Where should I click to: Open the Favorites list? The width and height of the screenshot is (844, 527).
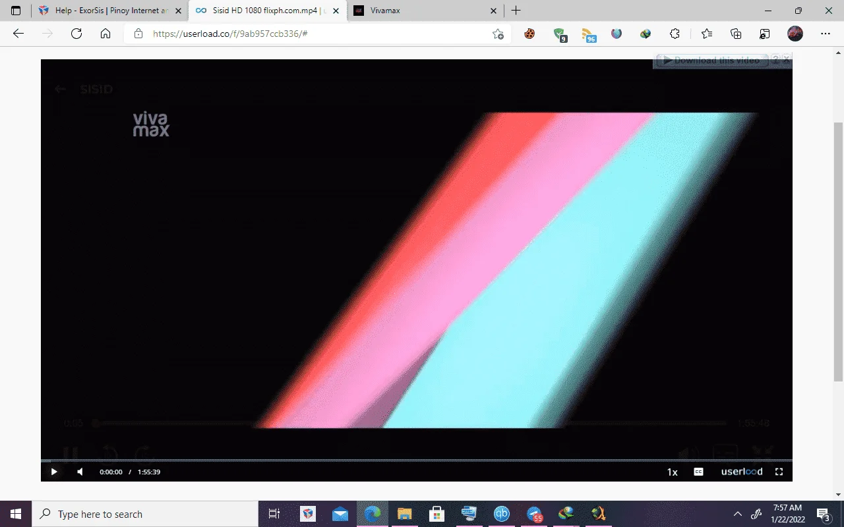707,34
